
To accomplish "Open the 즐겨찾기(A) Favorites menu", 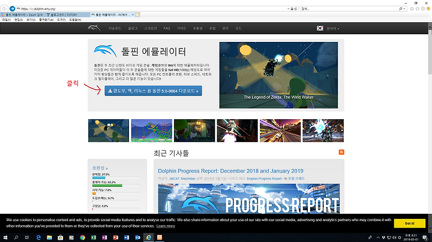I will pyautogui.click(x=46, y=20).
